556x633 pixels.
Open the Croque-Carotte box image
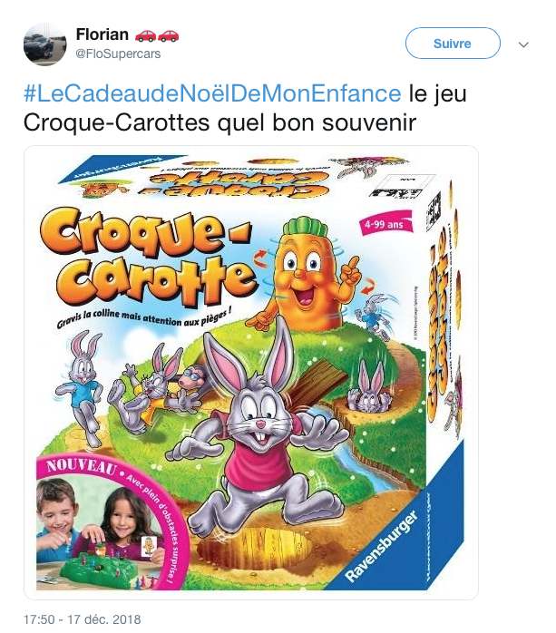(251, 372)
